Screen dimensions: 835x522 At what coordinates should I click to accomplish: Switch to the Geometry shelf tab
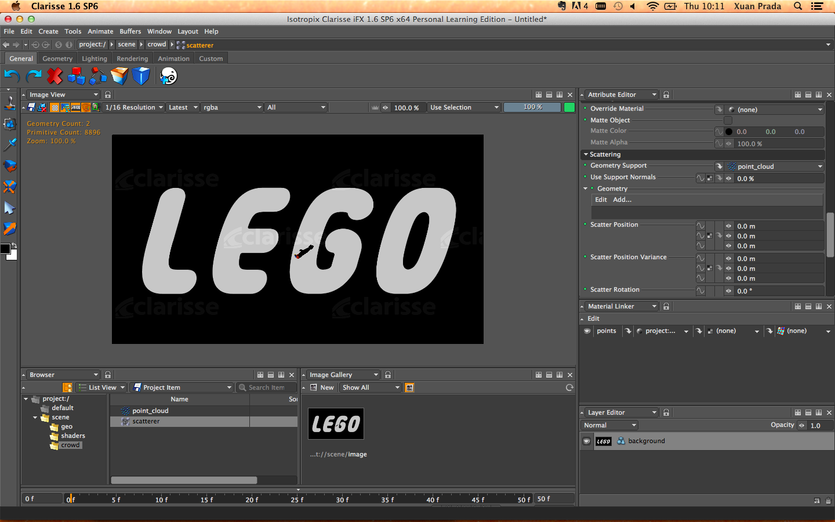tap(57, 59)
